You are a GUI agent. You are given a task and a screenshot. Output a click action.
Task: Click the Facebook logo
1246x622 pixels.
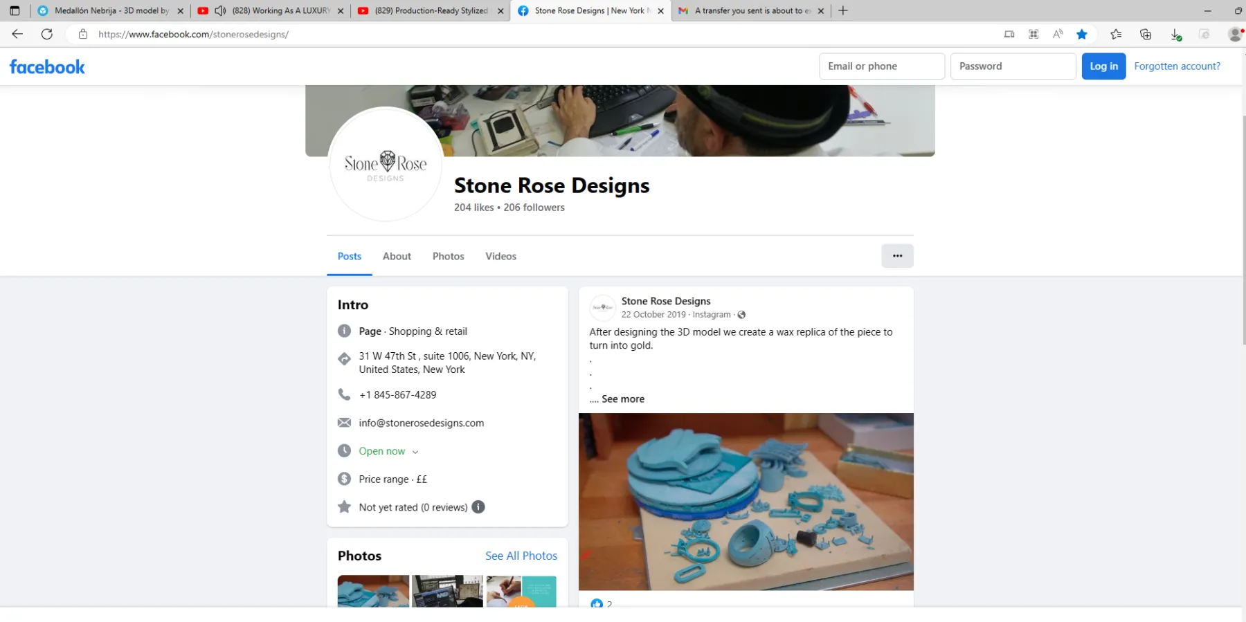pyautogui.click(x=47, y=67)
